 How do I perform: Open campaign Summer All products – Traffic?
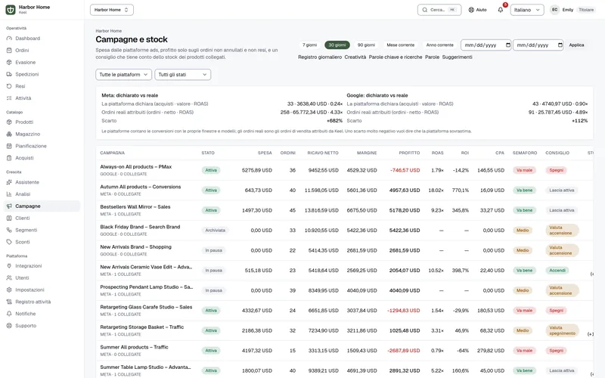point(134,348)
